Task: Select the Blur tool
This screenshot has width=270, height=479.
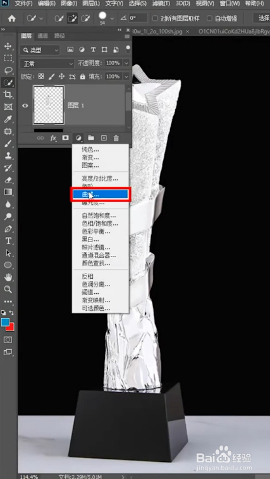Action: coord(8,204)
